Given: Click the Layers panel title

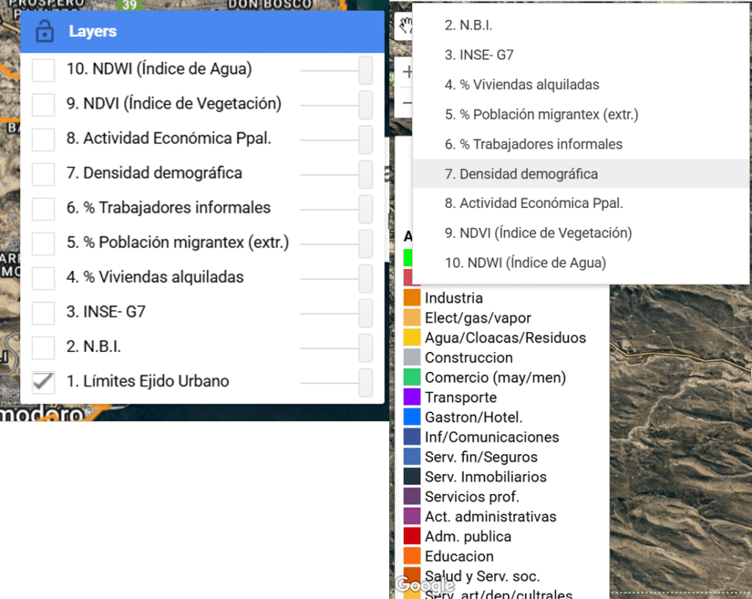Looking at the screenshot, I should coord(93,32).
